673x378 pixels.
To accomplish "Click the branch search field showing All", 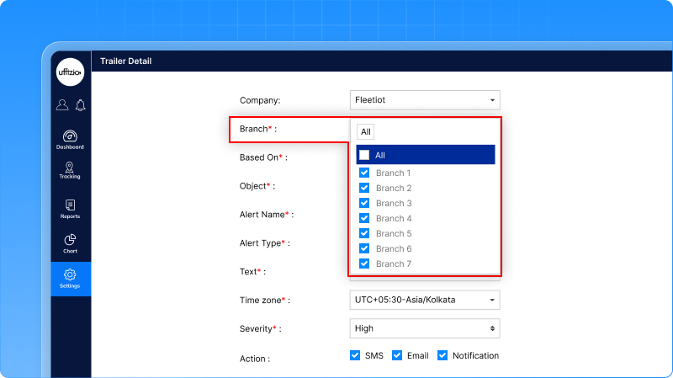I will [x=365, y=131].
